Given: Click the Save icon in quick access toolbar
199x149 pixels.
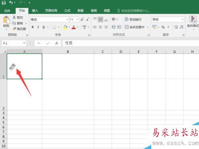Looking at the screenshot, I should [4, 3].
